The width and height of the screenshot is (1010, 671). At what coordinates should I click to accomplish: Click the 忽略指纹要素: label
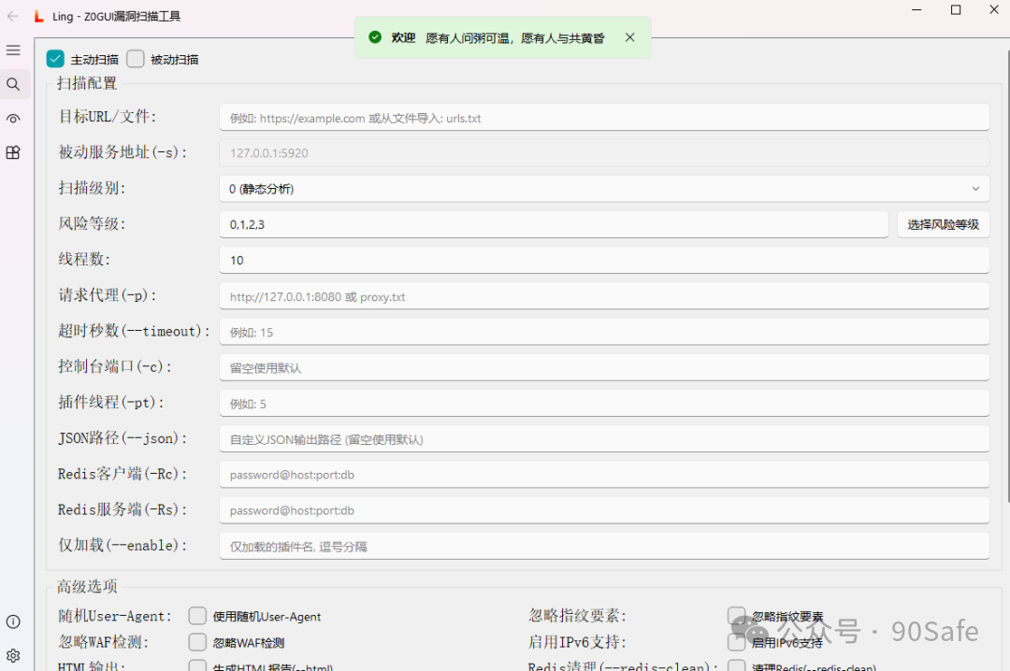578,616
